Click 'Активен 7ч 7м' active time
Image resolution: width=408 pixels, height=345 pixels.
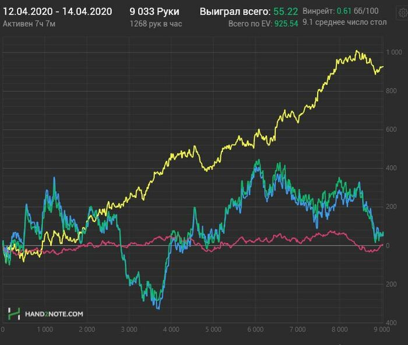[x=29, y=24]
